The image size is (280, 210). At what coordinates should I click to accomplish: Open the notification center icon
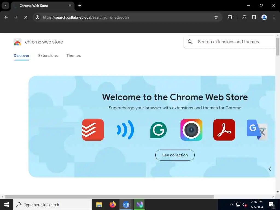272,205
